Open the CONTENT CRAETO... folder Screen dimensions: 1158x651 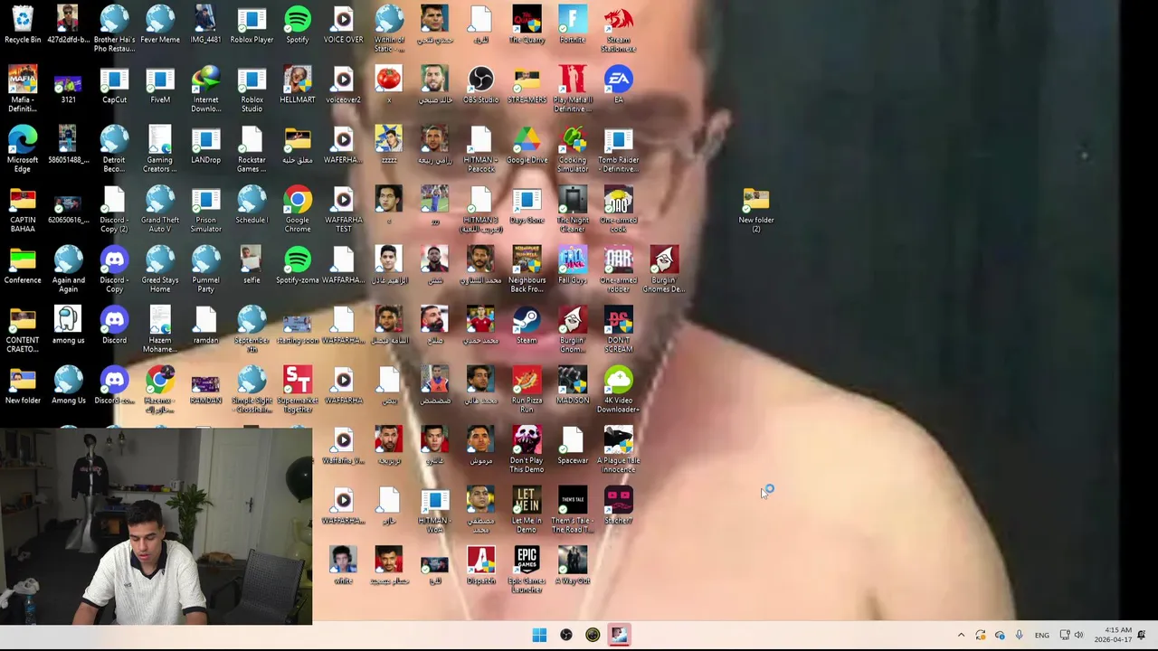[23, 329]
